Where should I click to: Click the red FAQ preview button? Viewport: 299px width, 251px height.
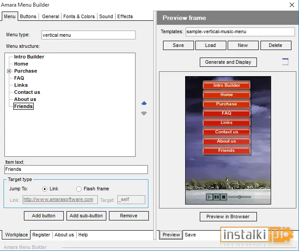(x=226, y=113)
